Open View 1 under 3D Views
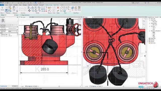The width and height of the screenshot is (161, 91). point(154,28)
